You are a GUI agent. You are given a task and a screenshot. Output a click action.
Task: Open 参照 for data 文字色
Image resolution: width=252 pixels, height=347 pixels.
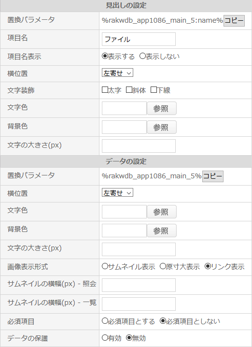(162, 212)
